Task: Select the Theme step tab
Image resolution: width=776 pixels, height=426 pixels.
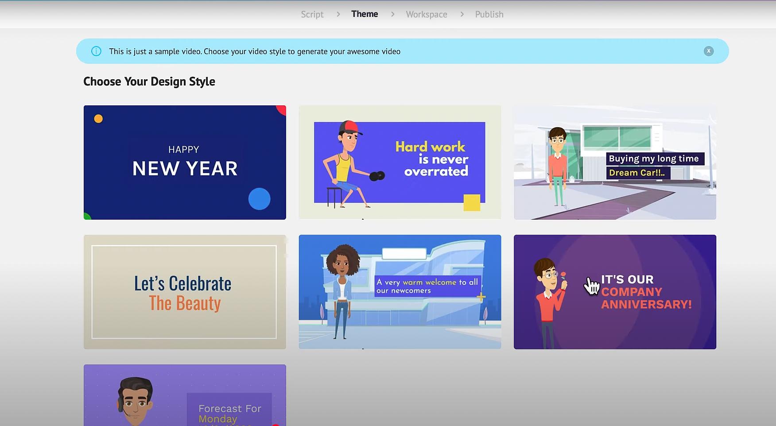Action: click(365, 14)
